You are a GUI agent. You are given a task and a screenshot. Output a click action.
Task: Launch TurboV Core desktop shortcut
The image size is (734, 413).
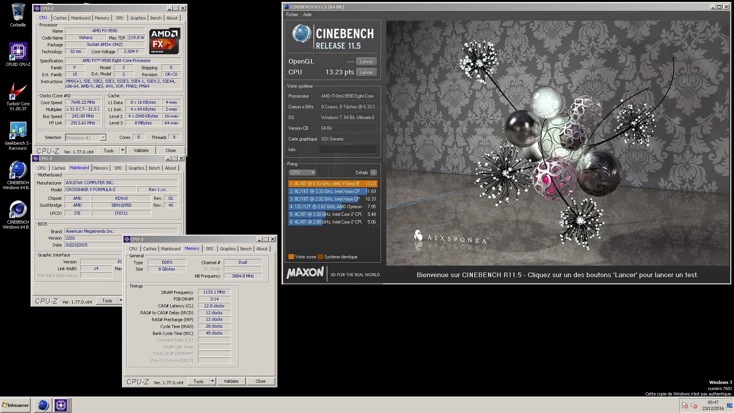pos(18,97)
